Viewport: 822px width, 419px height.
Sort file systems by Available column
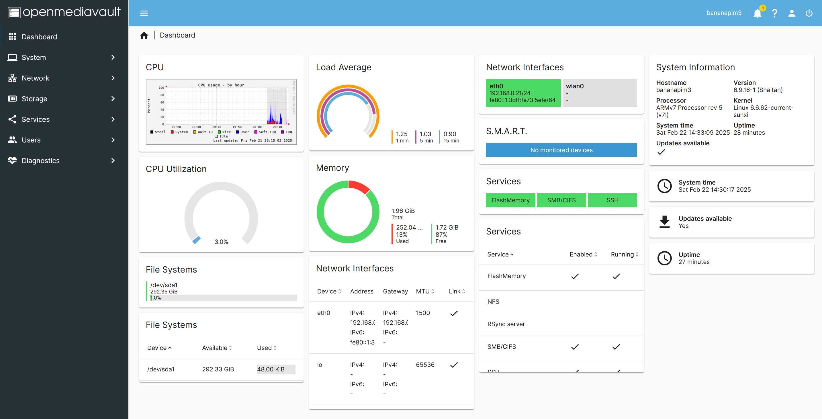pyautogui.click(x=217, y=348)
